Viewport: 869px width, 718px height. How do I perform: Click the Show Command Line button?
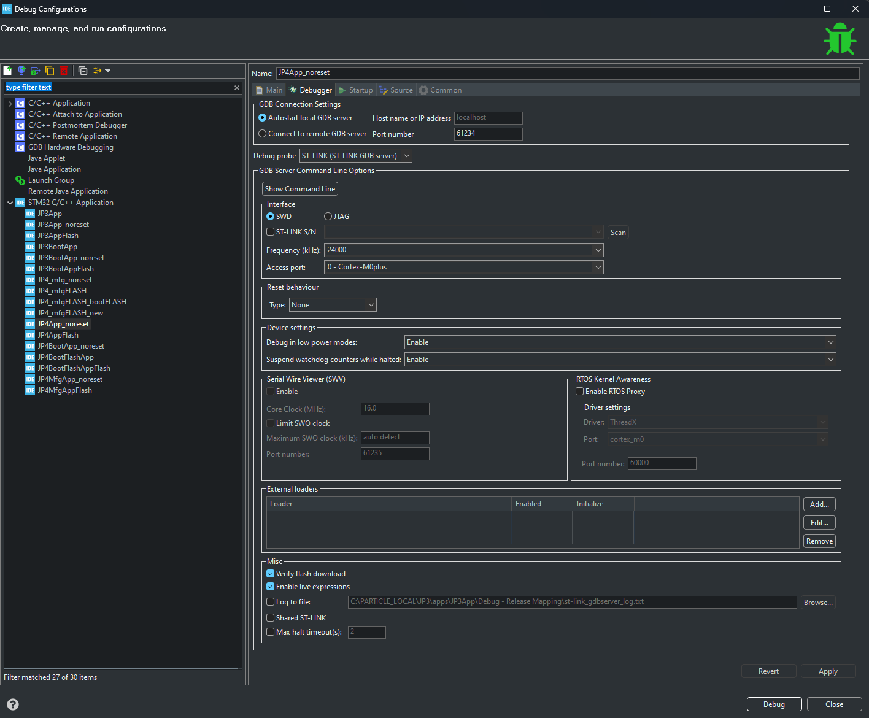pos(299,188)
